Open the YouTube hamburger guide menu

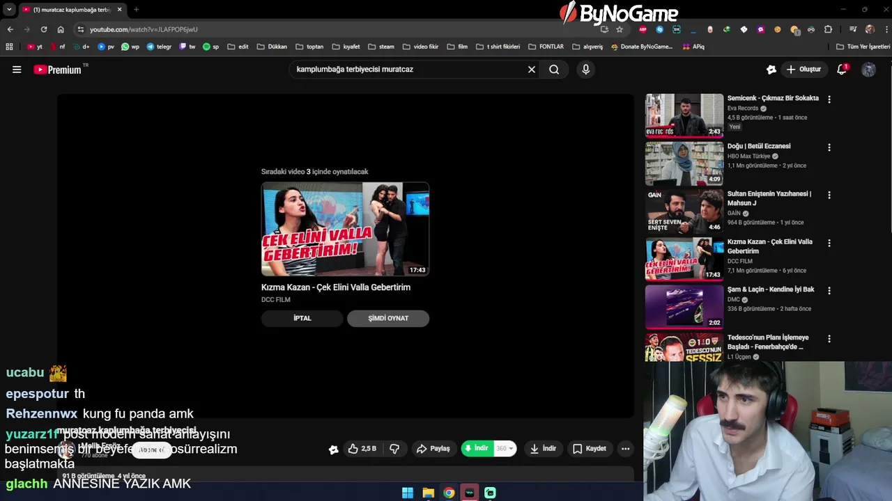17,70
